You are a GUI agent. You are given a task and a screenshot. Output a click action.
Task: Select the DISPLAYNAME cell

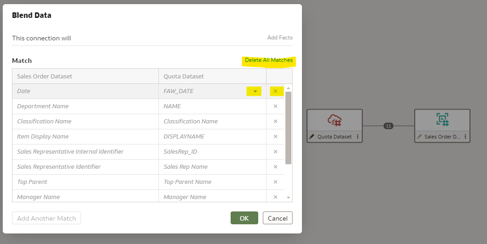(x=213, y=137)
